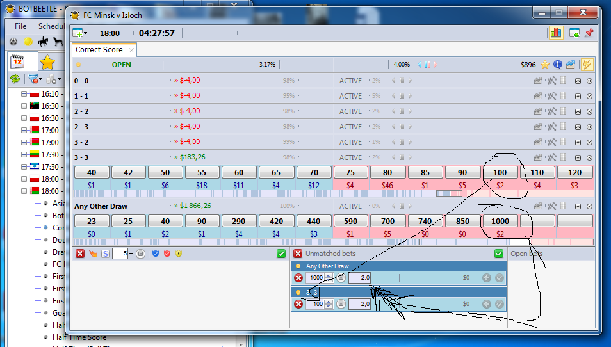The image size is (611, 347).
Task: Click the round stop button after stake 5
Action: (x=140, y=254)
